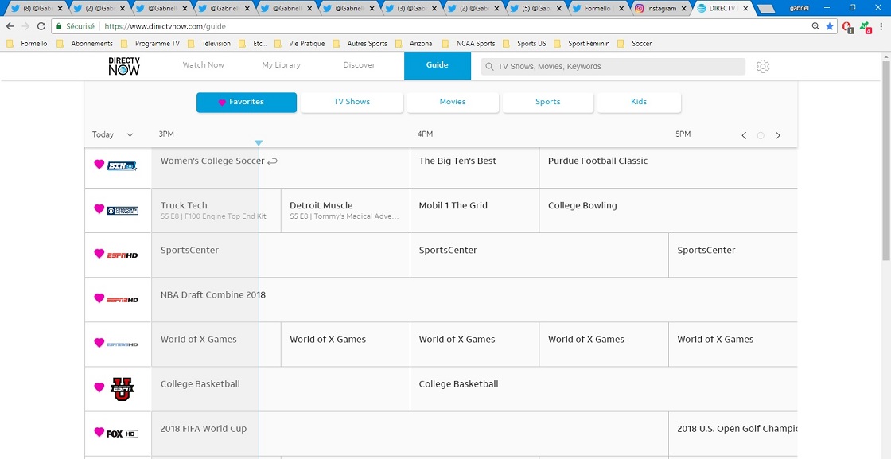The image size is (891, 459).
Task: Open the Mobil 1 The Grid program
Action: tap(474, 210)
